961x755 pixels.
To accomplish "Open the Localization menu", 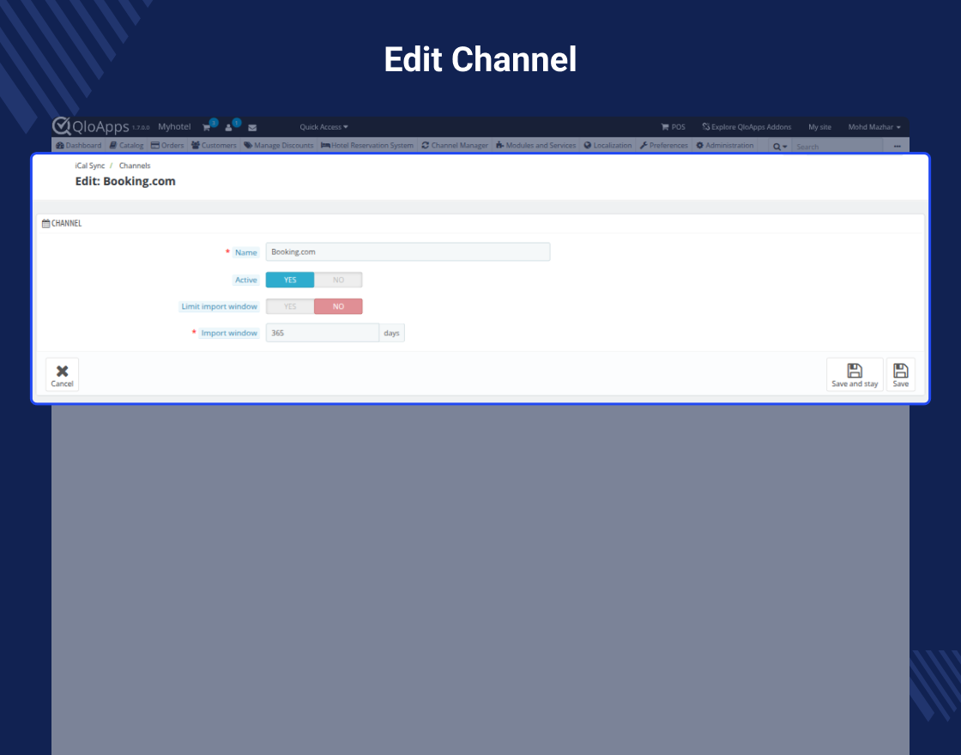I will pos(607,145).
